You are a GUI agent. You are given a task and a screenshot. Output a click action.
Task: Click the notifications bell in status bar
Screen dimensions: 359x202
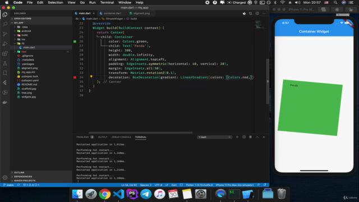(265, 185)
